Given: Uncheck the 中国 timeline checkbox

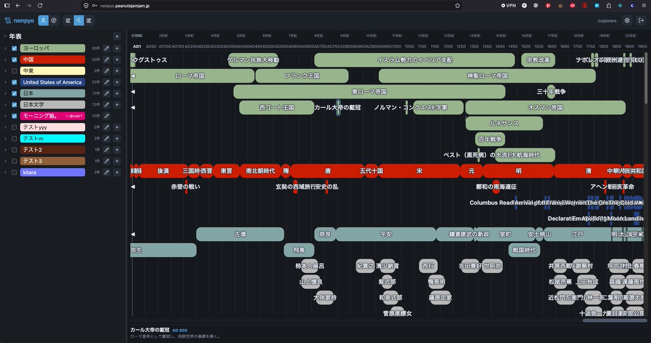Looking at the screenshot, I should click(15, 60).
